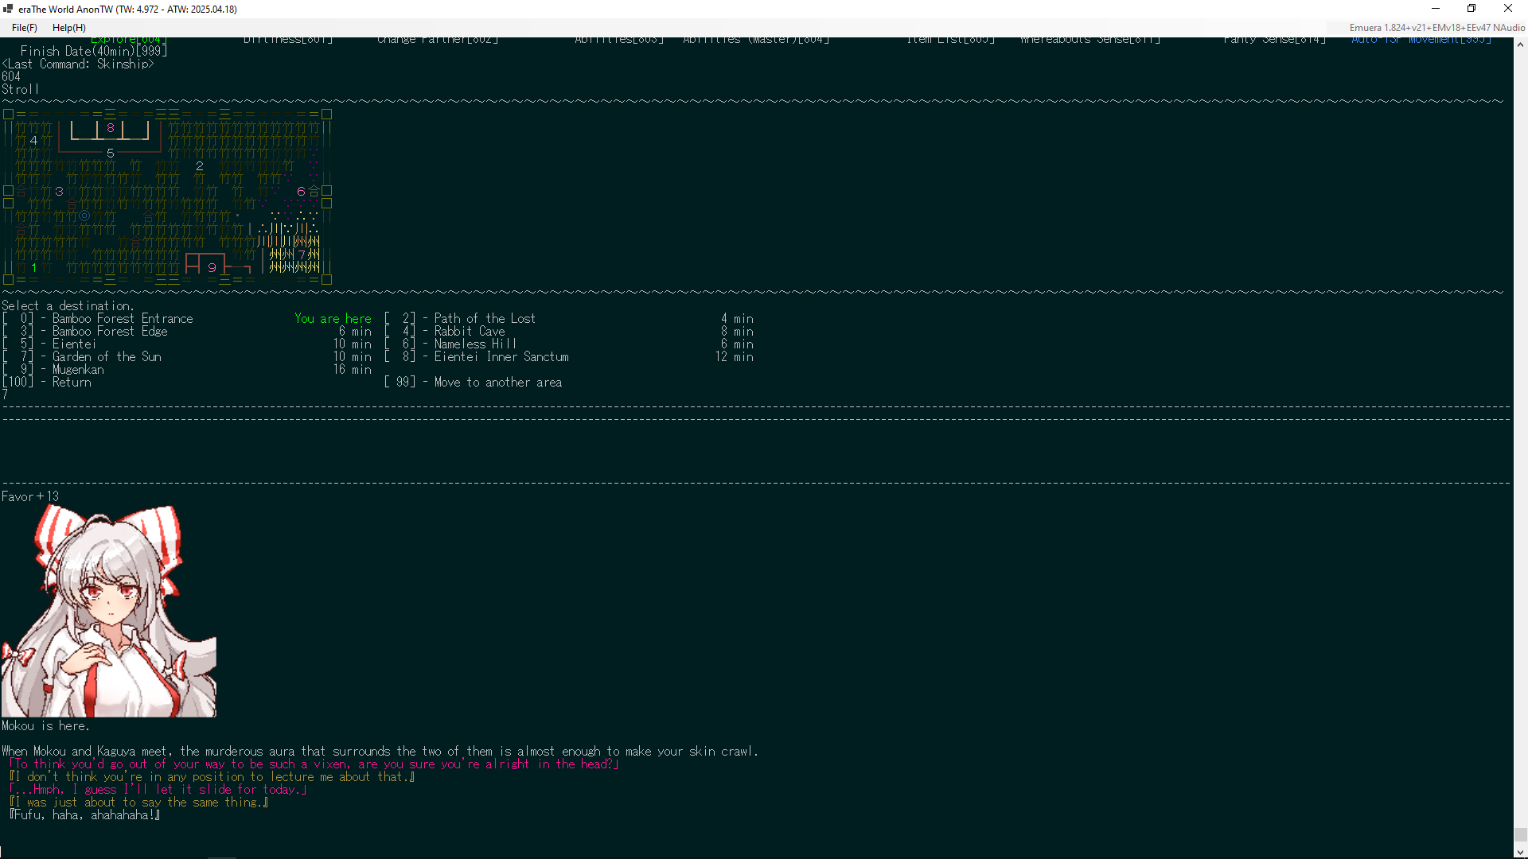Click [99] Move to another area
Screen dimensions: 1528x859
[x=497, y=383]
